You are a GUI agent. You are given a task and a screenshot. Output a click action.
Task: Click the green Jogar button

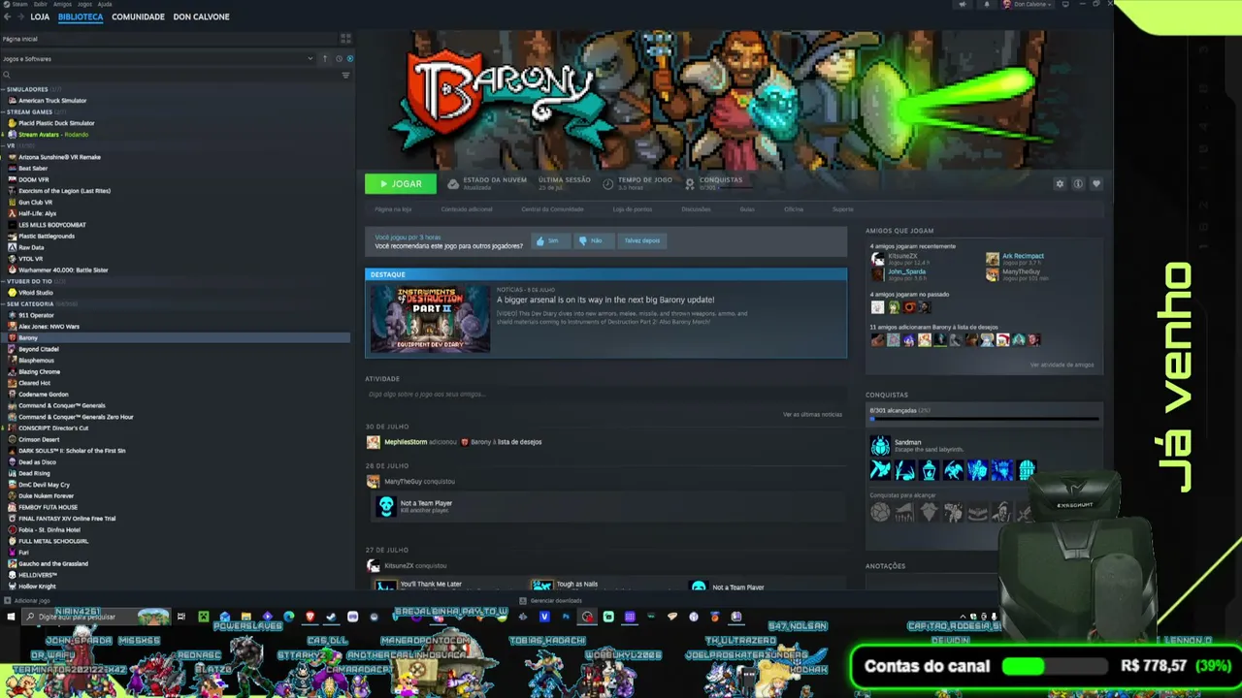pyautogui.click(x=400, y=183)
